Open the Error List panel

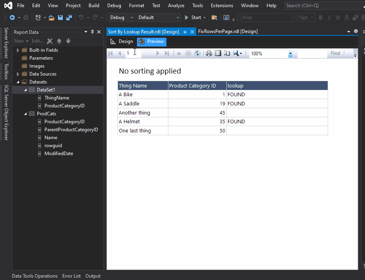tap(71, 276)
